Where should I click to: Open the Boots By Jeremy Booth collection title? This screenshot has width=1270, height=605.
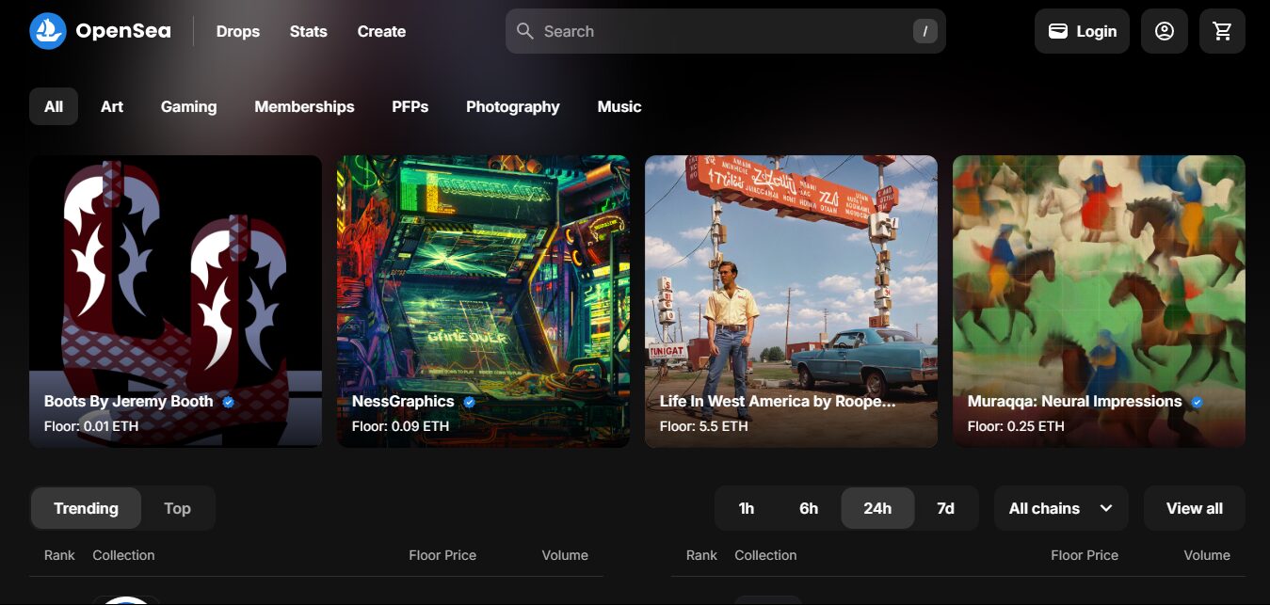click(129, 401)
